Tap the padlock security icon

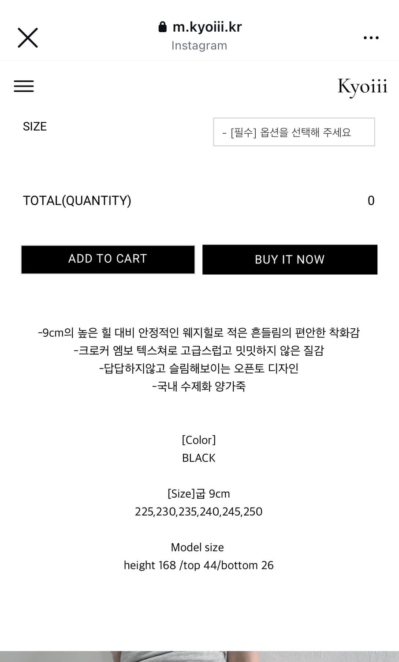tap(162, 27)
